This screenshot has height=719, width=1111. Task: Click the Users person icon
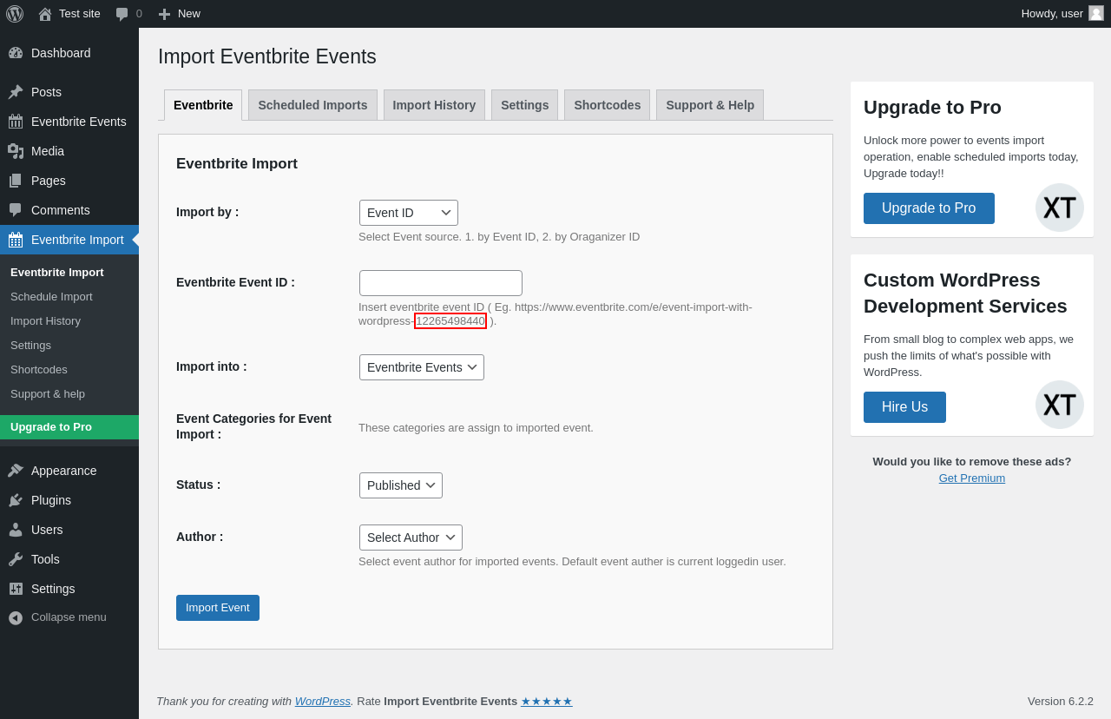click(x=16, y=530)
